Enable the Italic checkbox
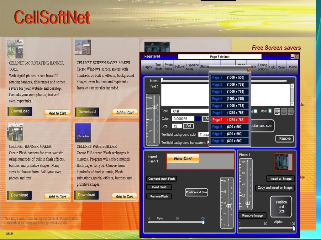321x240 pixels. 270,111
